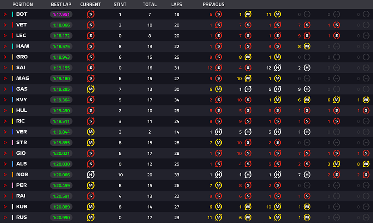This screenshot has width=373, height=223.
Task: Expand the VET driver row arrow
Action: (x=5, y=25)
